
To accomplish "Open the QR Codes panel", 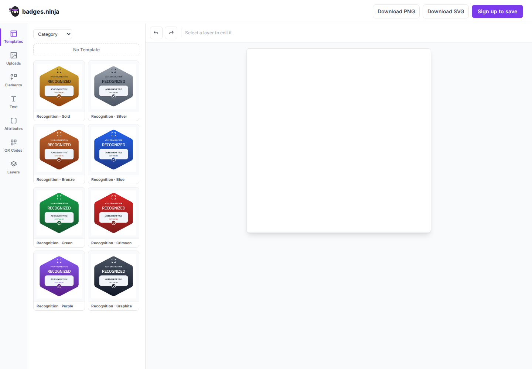I will 14,146.
